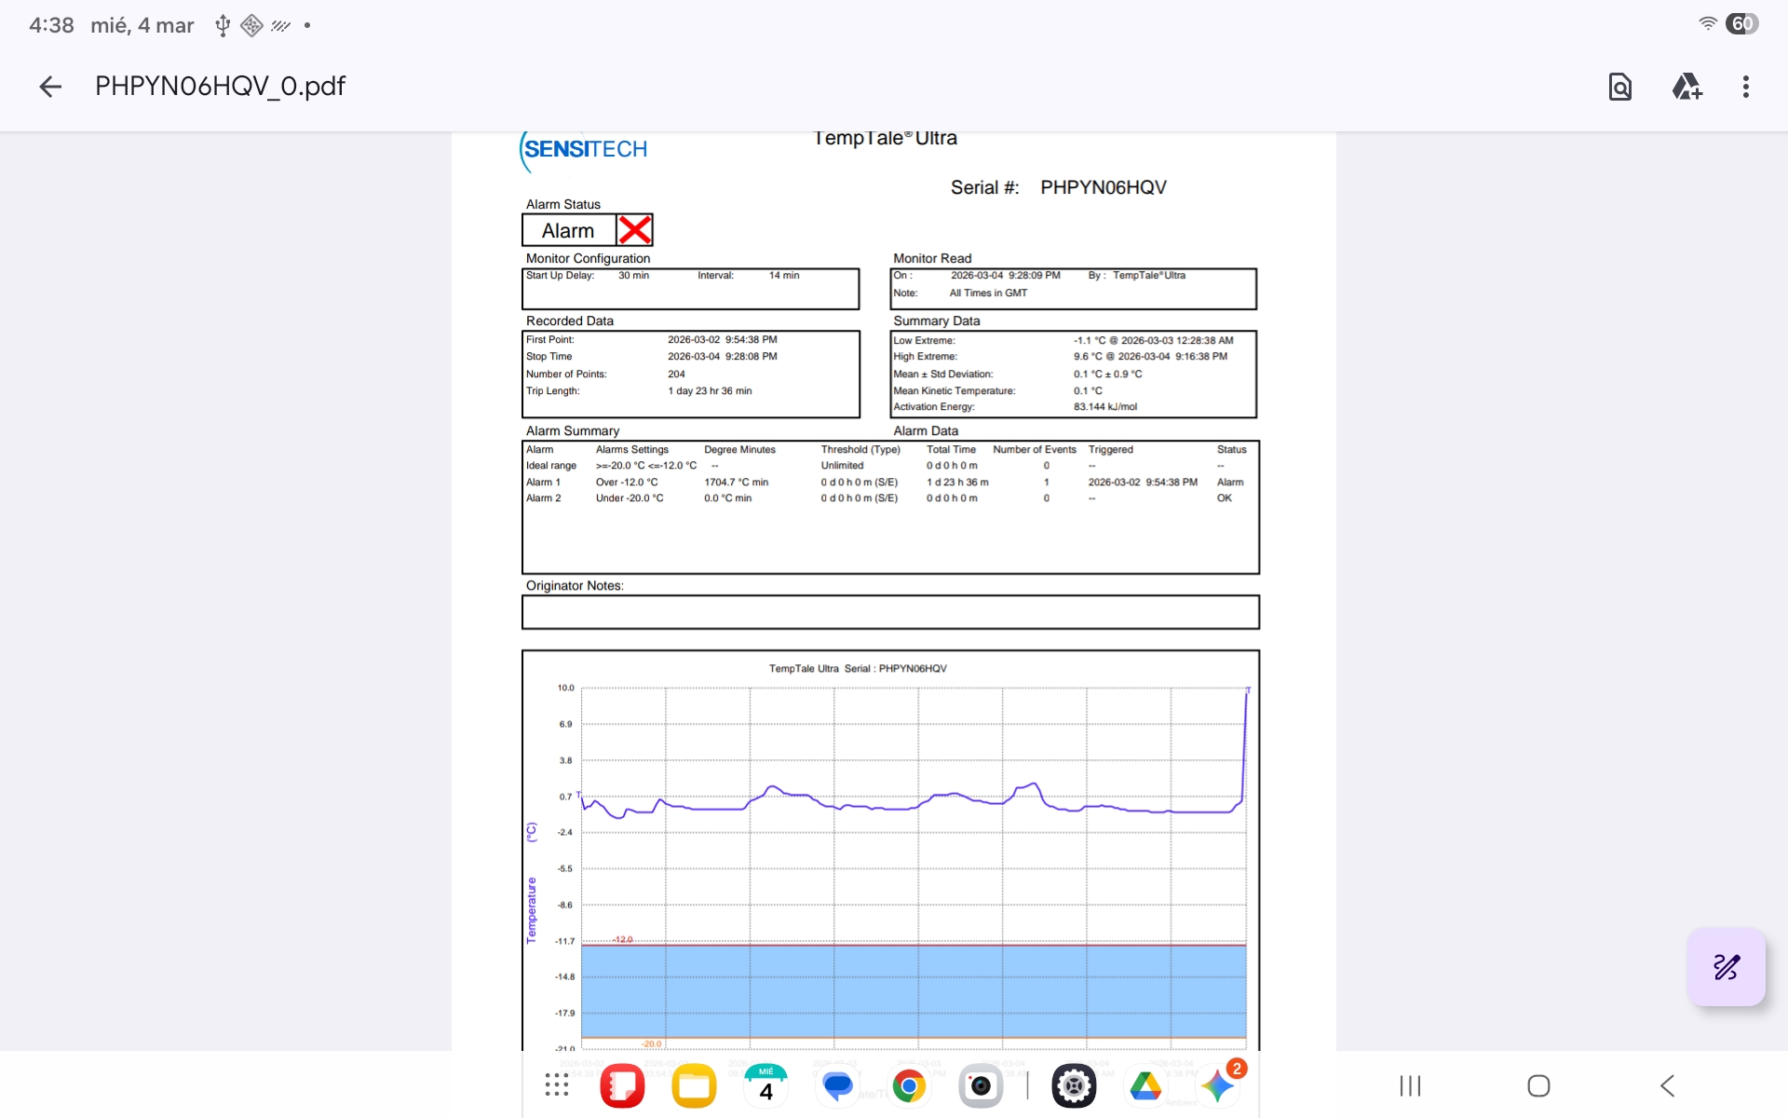Tap the Add to Drive icon
The width and height of the screenshot is (1788, 1118).
click(1686, 87)
